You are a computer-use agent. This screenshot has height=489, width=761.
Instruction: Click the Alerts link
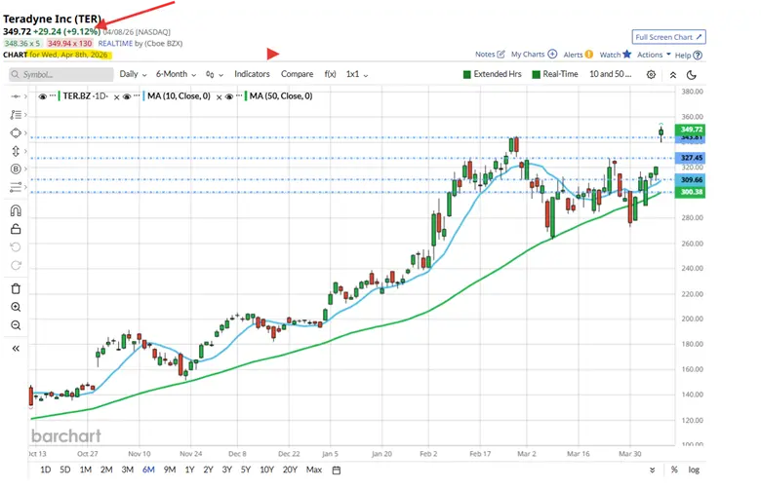(x=573, y=55)
